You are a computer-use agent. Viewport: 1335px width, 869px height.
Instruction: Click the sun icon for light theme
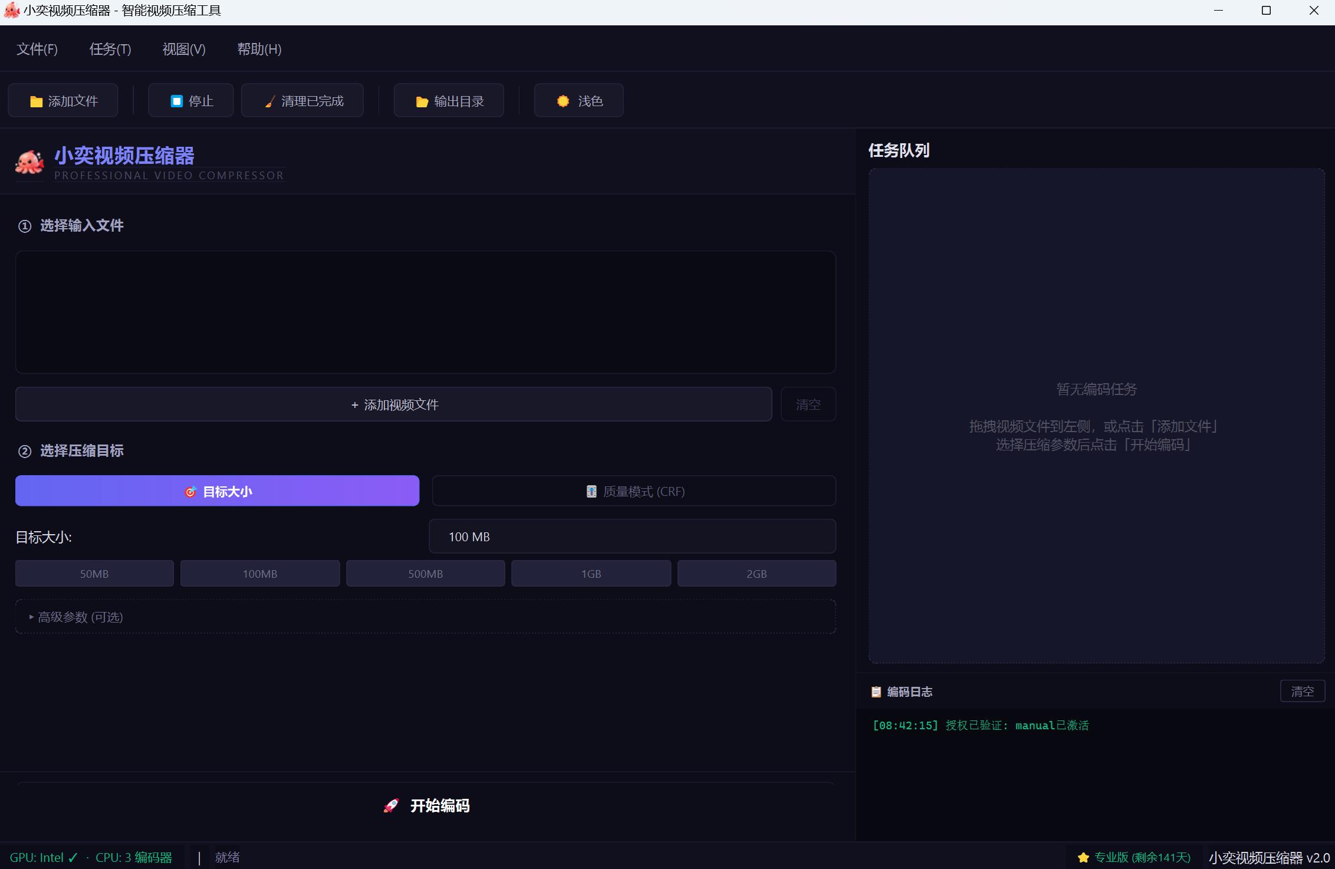click(x=563, y=101)
